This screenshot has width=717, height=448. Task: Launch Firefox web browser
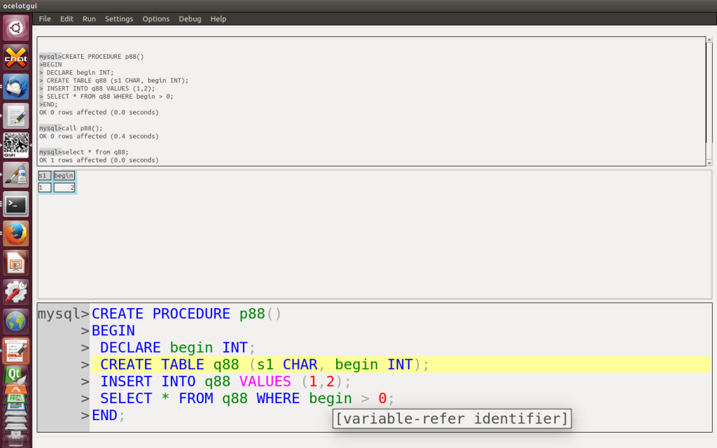point(15,234)
